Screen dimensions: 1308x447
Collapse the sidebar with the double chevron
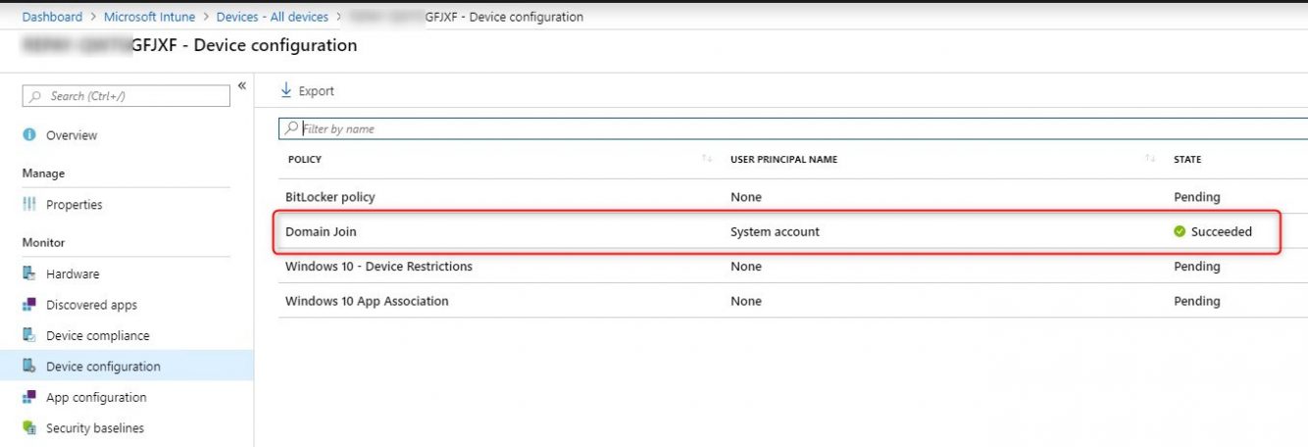(x=241, y=86)
